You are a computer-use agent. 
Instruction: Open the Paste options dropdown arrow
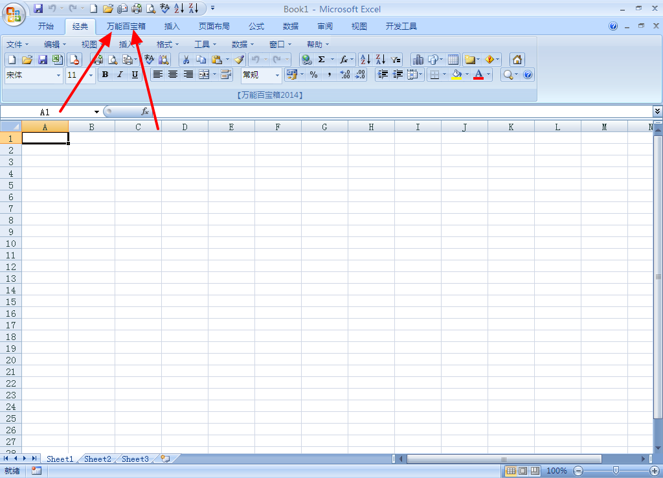227,60
